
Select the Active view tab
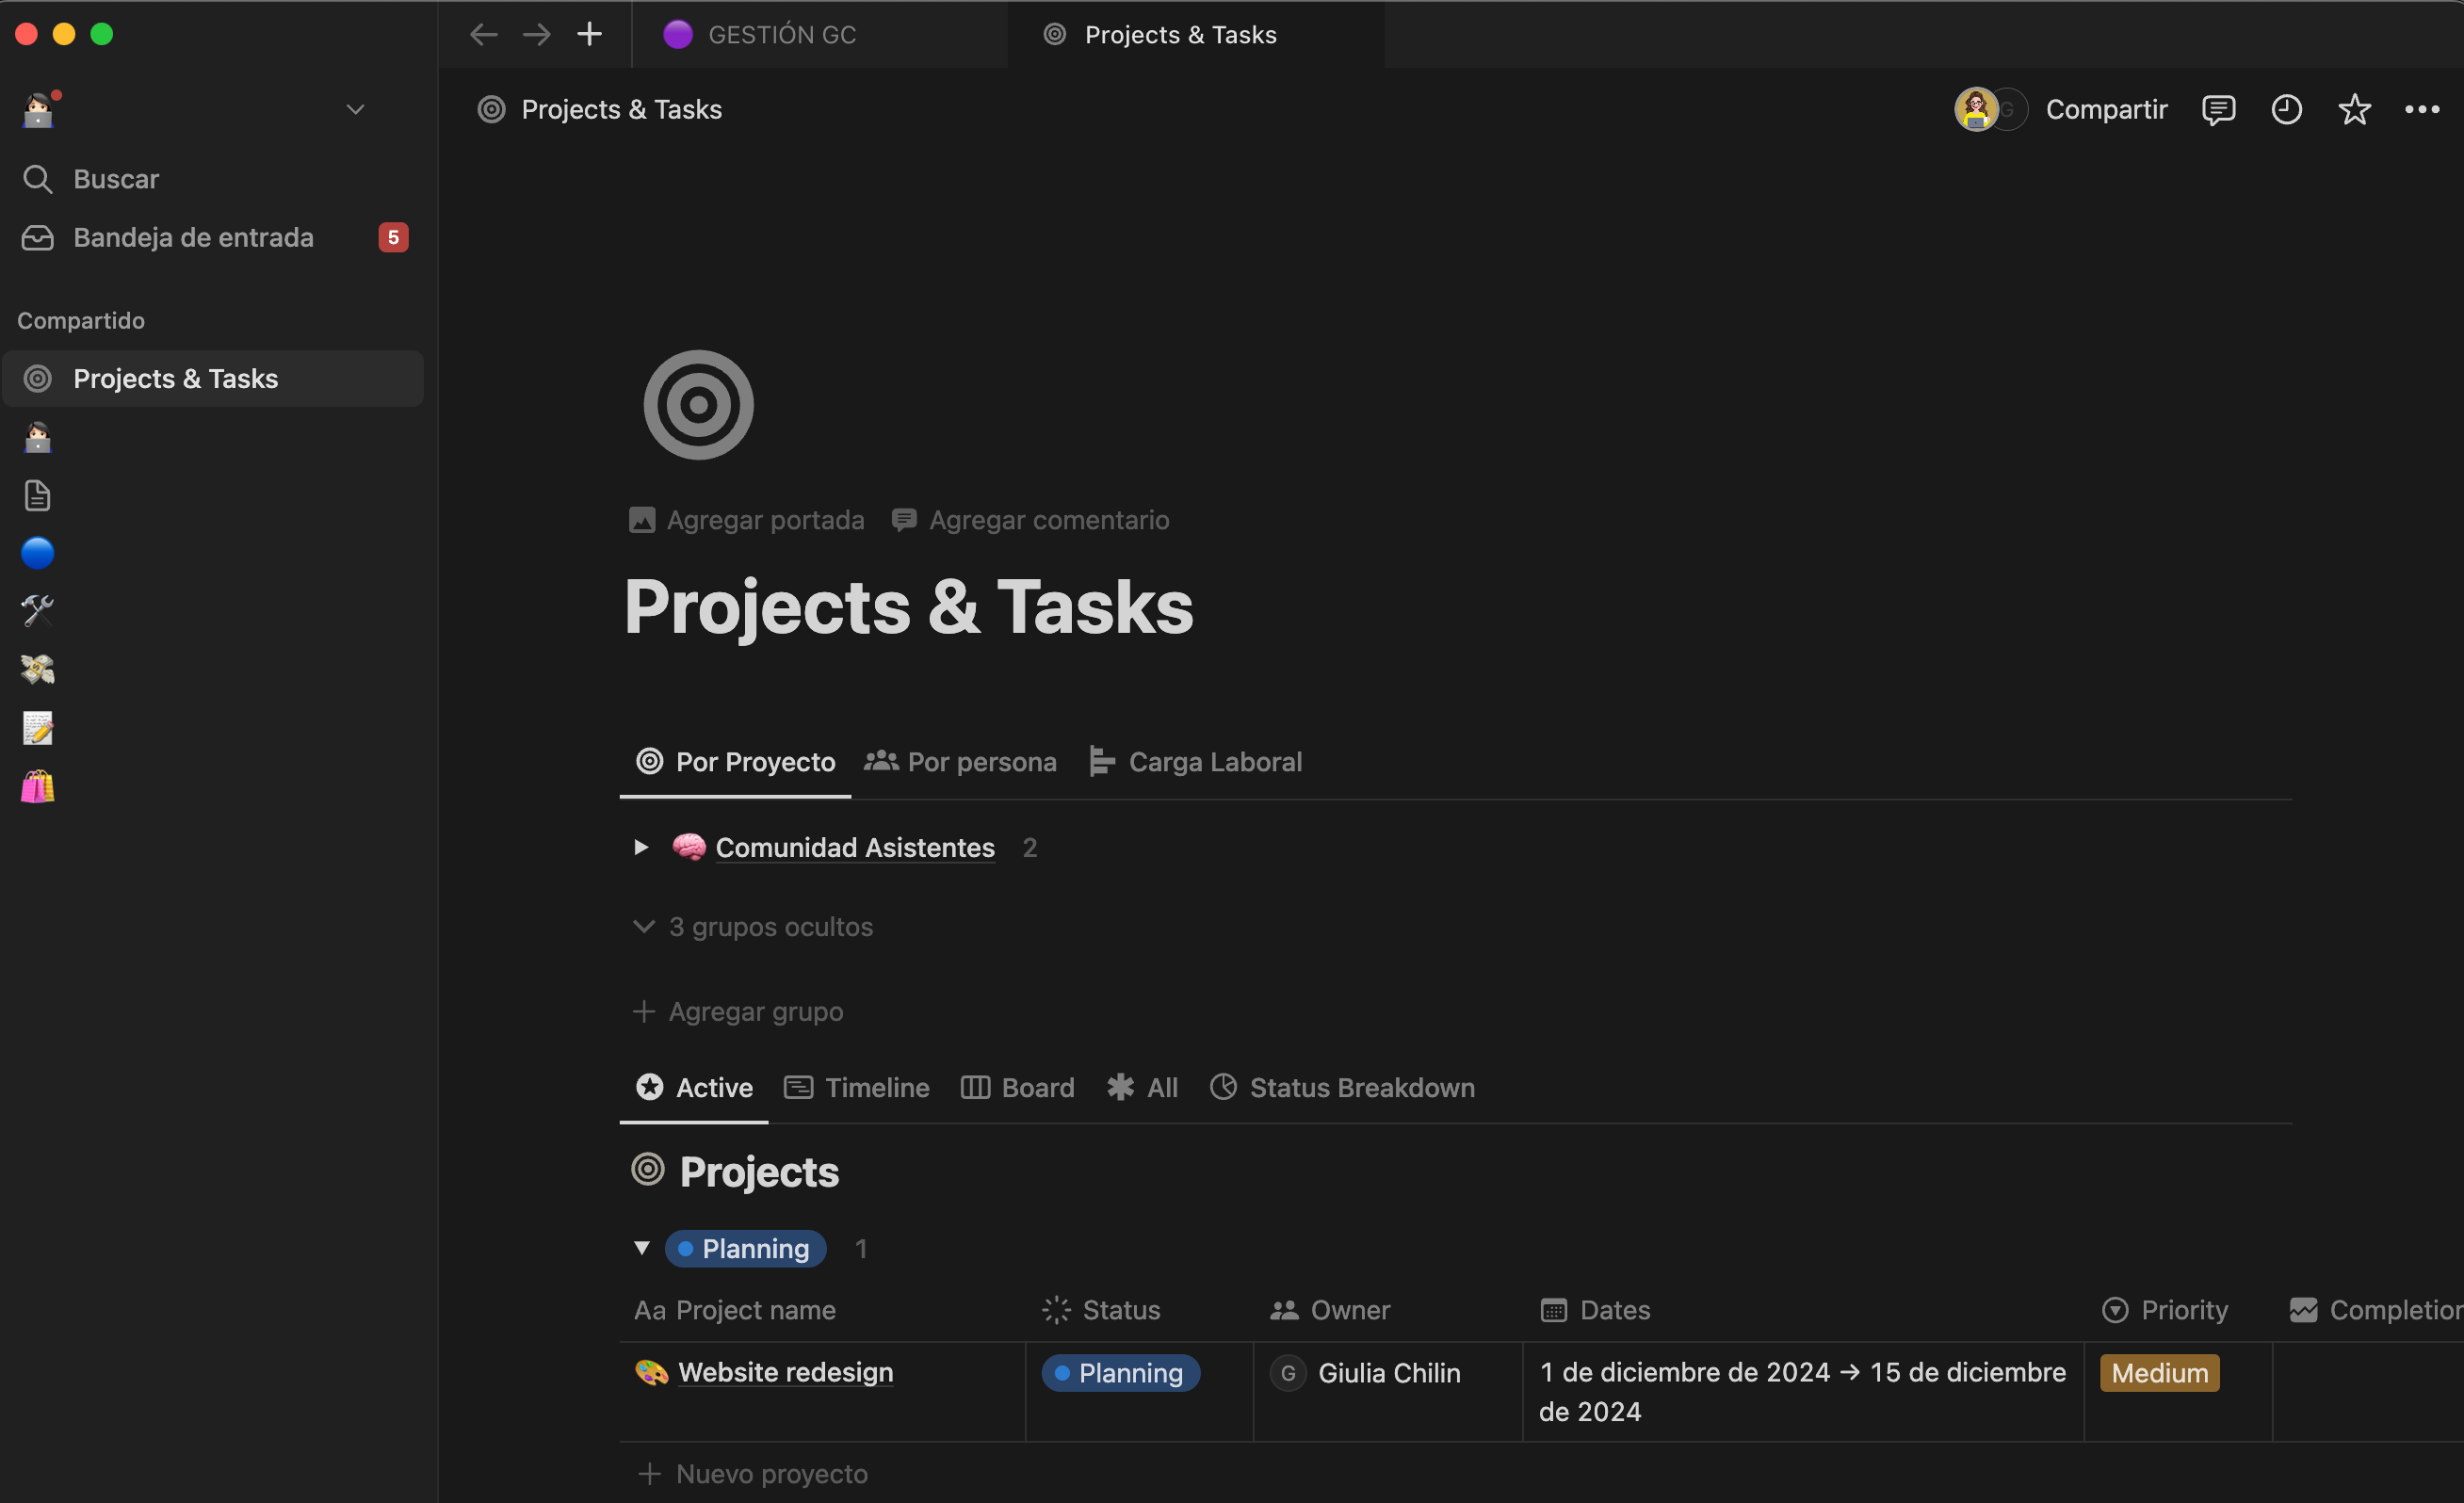(x=694, y=1087)
